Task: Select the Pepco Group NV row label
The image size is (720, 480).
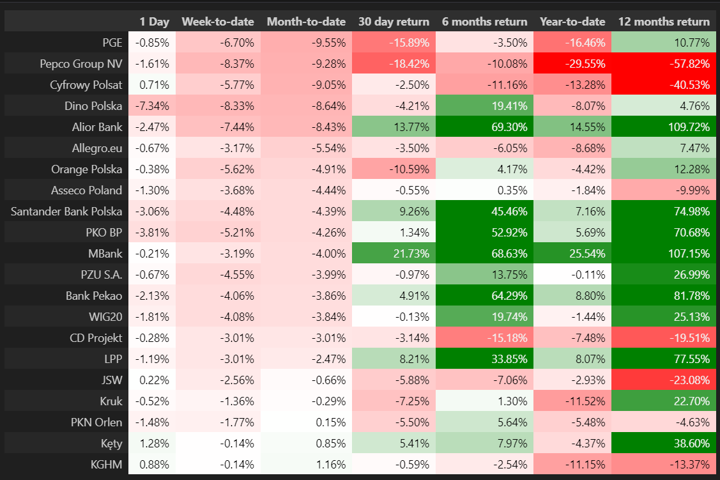Action: (x=80, y=64)
